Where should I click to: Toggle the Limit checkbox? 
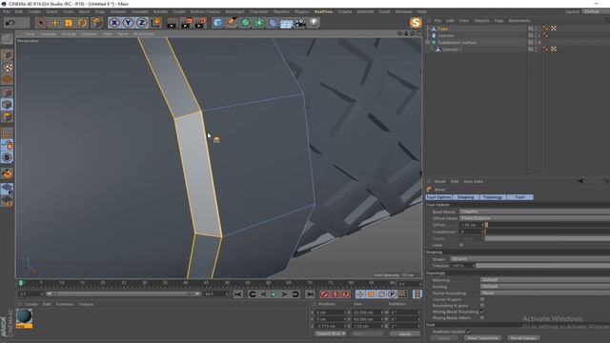(x=461, y=245)
